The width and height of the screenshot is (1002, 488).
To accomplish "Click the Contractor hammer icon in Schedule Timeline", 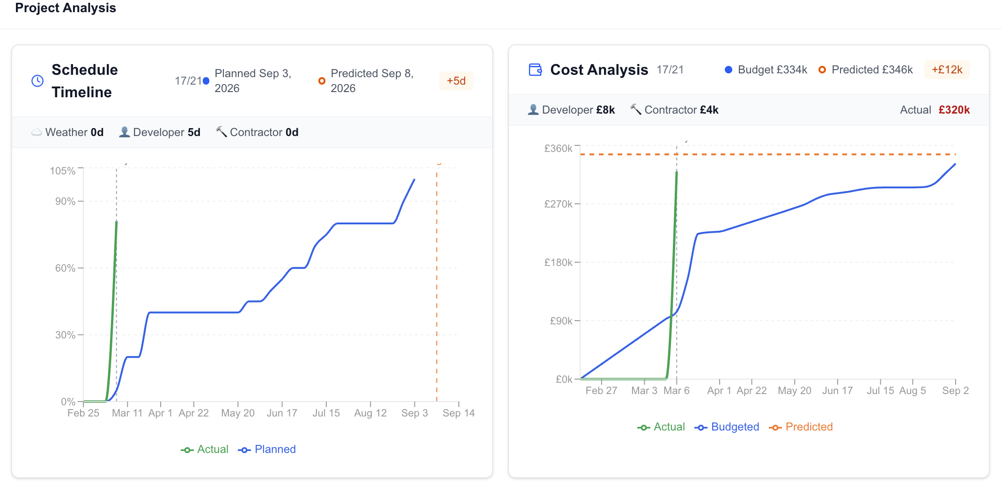I will [221, 132].
